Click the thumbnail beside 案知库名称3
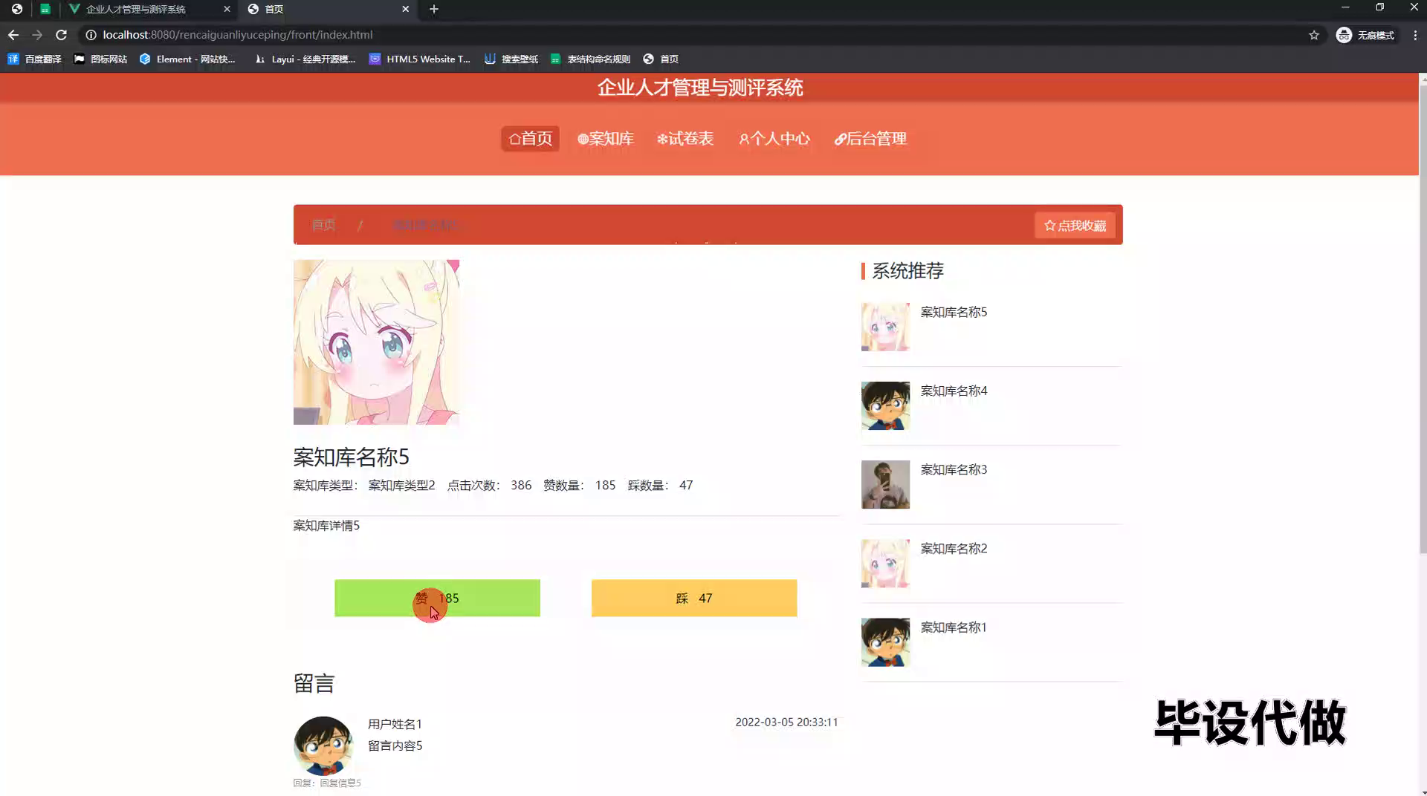The image size is (1427, 796). (x=885, y=484)
